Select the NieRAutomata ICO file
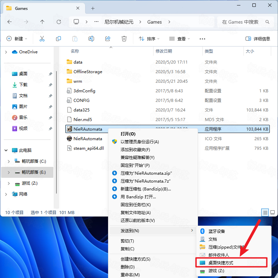 point(88,138)
